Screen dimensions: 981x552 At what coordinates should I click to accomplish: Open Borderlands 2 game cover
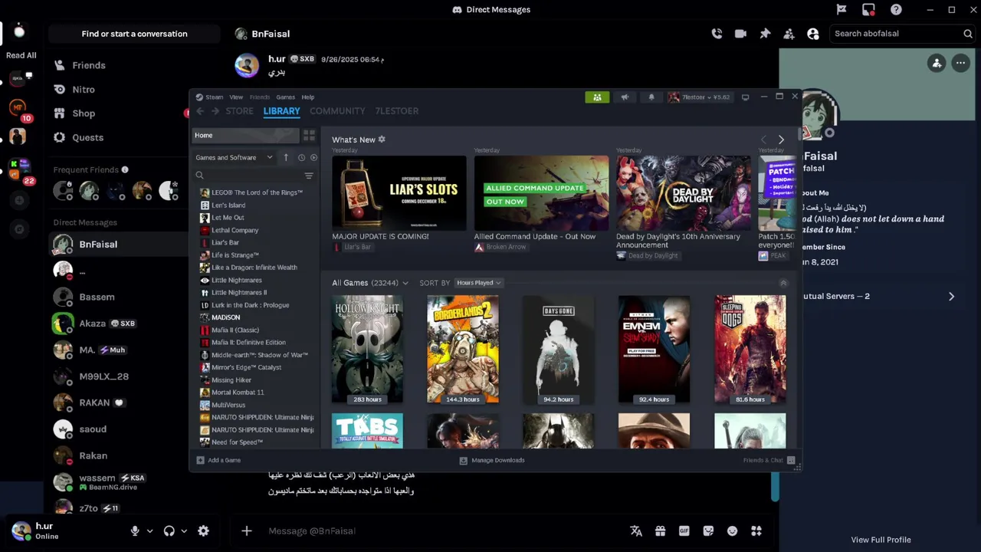[463, 350]
